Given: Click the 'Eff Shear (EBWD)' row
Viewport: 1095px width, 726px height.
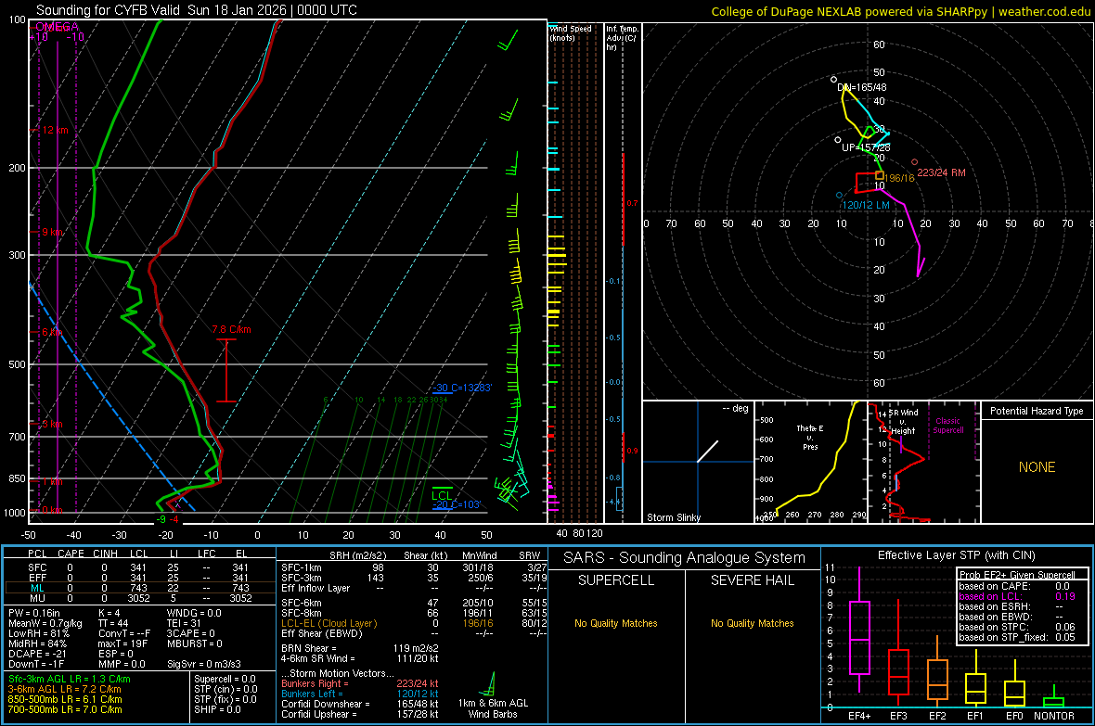Looking at the screenshot, I should 414,633.
